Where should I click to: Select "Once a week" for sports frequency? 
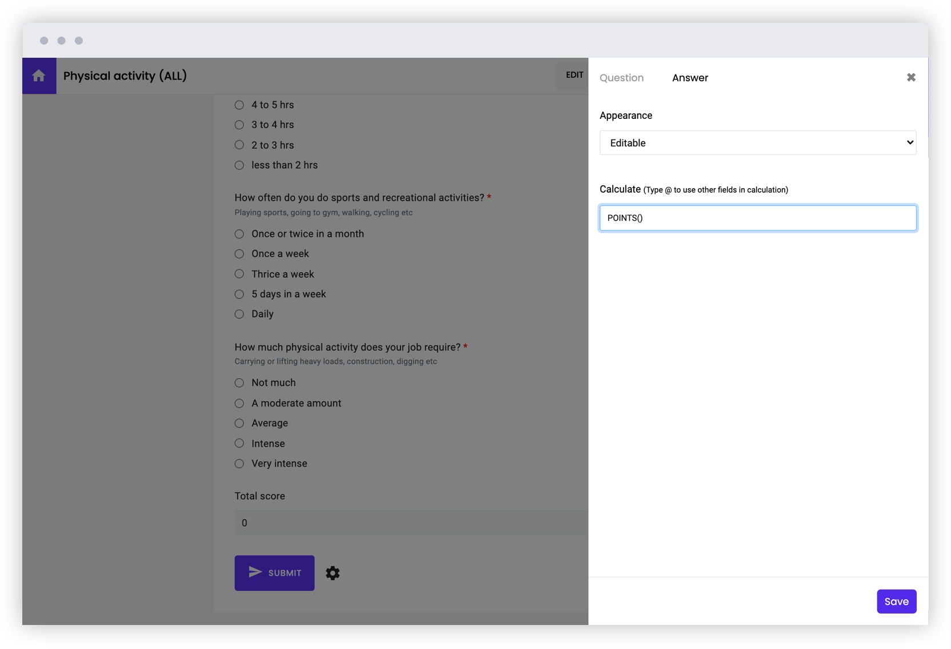pos(239,254)
